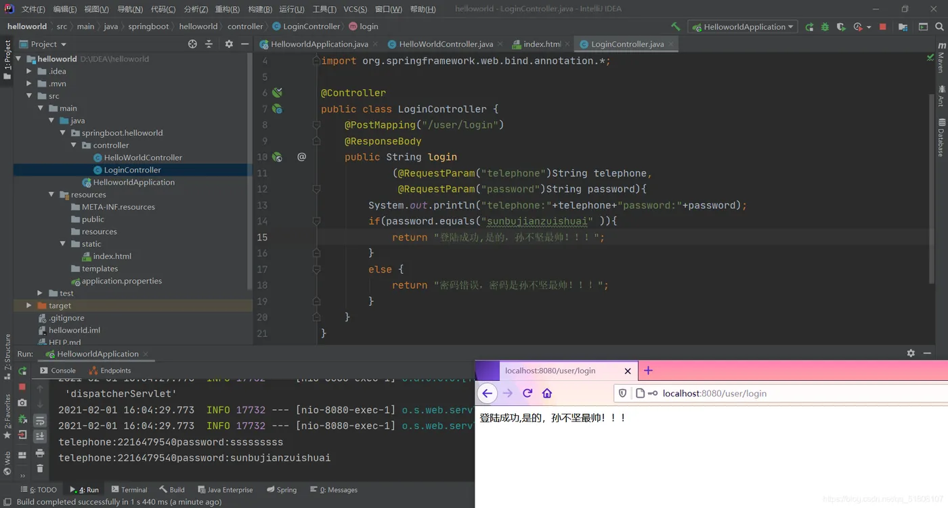Switch to index.html editor tab
The width and height of the screenshot is (948, 508).
[542, 44]
